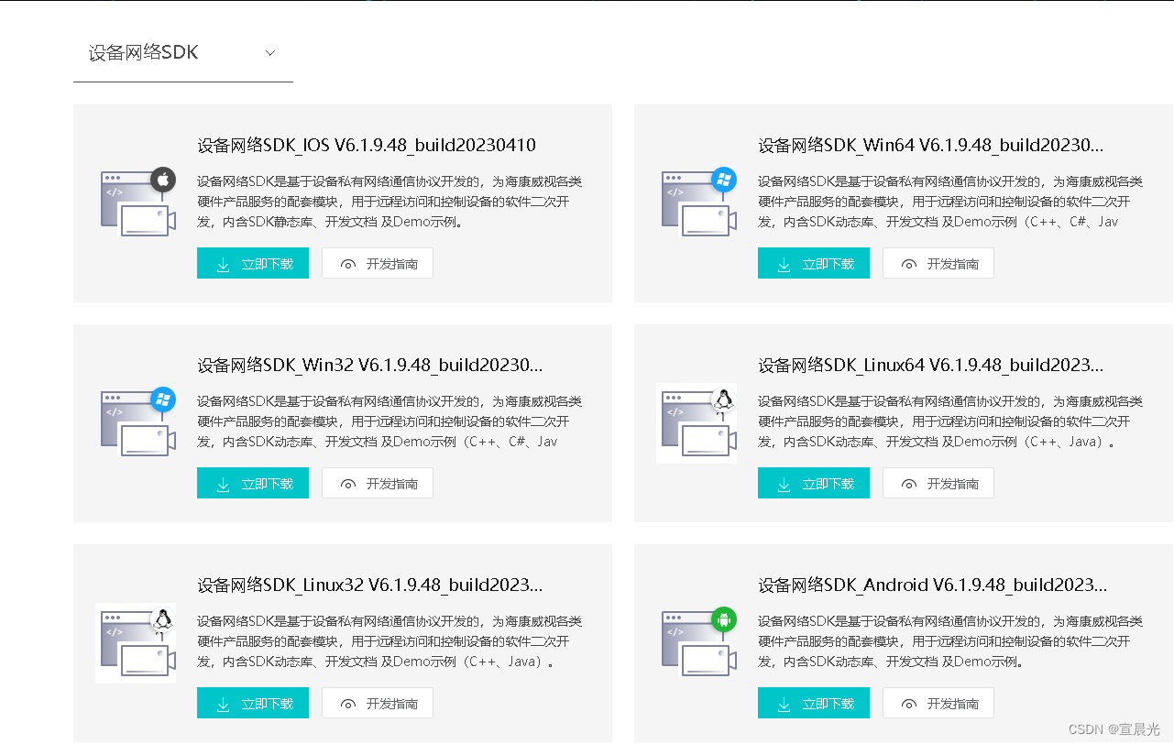Open the 设备网络SDK category dropdown
Screen dimensions: 1174x744
(183, 53)
